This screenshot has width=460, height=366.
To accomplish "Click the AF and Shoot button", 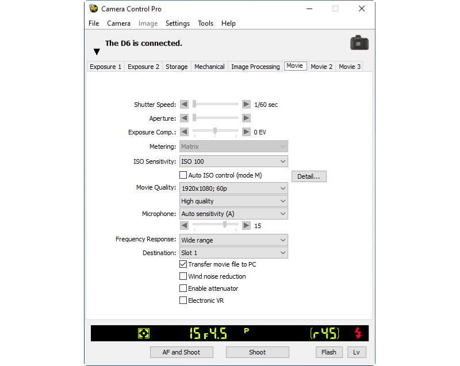I will click(x=181, y=352).
